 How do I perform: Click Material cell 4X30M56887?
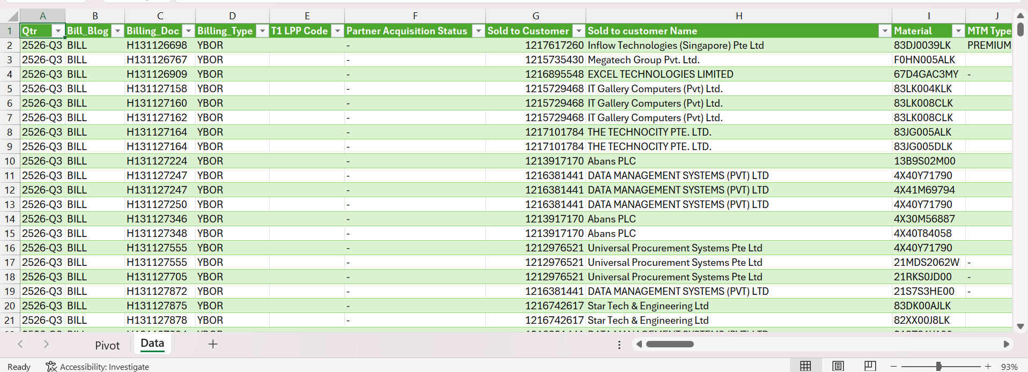pos(929,219)
